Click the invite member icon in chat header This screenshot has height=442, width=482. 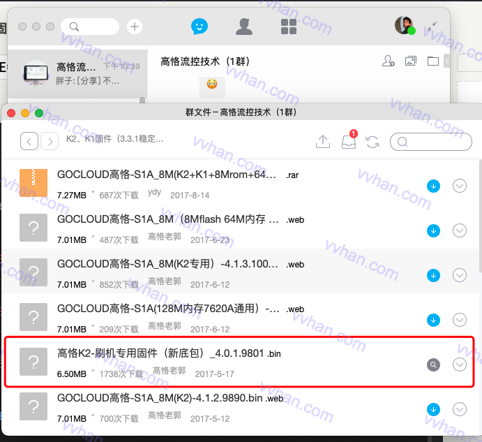[x=389, y=61]
